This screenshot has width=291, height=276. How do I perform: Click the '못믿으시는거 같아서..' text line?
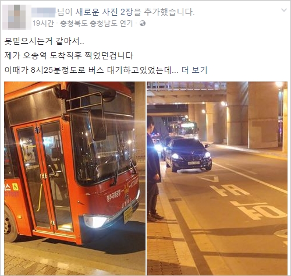pyautogui.click(x=44, y=41)
